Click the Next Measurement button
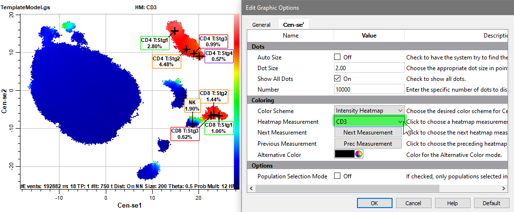Viewport: 514px width, 212px height. click(x=368, y=133)
